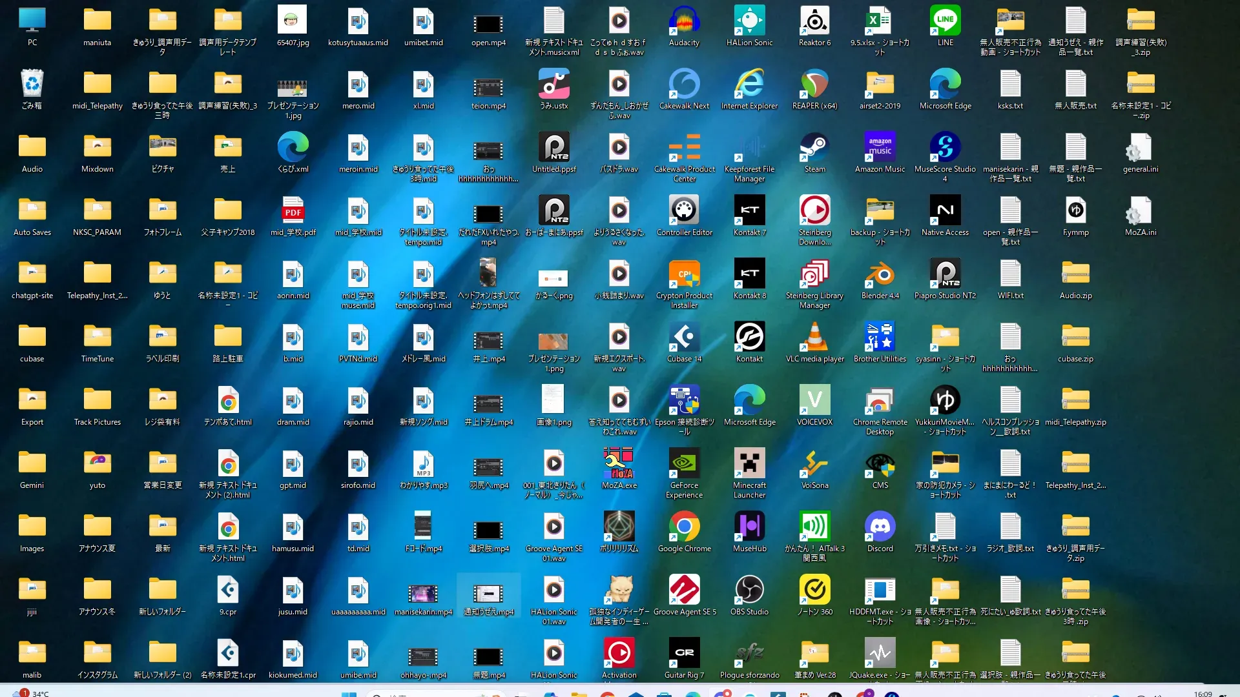Open the weather widget showing 34°C

pos(32,693)
